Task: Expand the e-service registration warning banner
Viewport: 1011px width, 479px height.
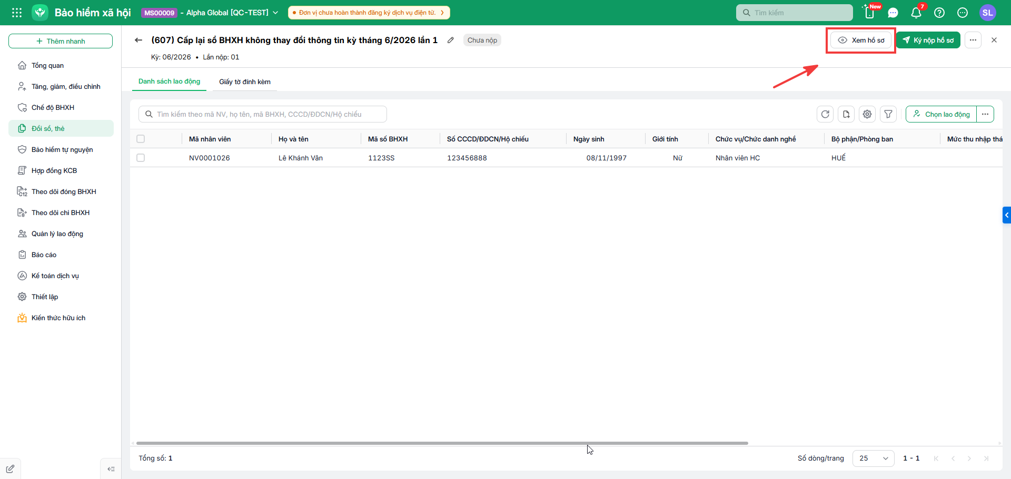Action: tap(369, 13)
